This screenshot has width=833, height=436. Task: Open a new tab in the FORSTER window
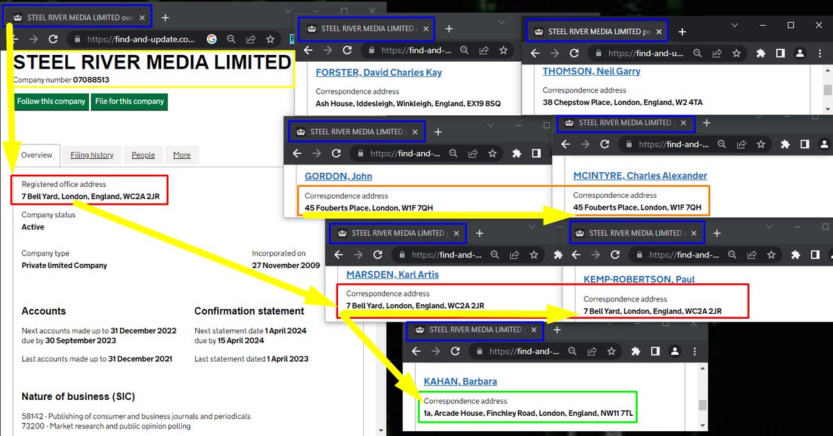449,28
